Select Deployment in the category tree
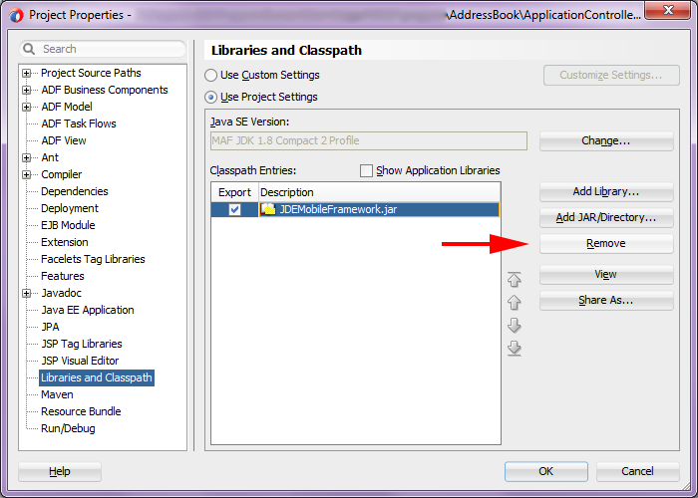 click(x=70, y=208)
